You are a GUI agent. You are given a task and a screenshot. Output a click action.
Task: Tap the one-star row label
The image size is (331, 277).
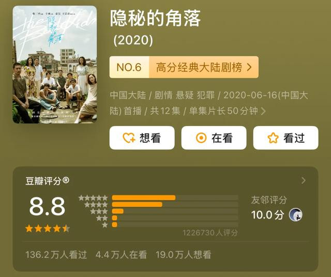104,225
